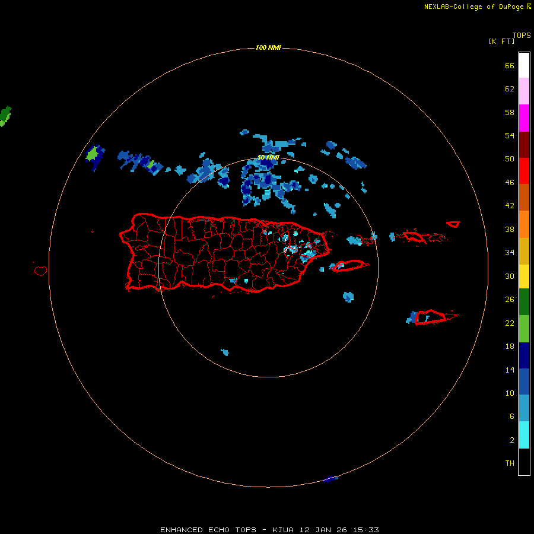The width and height of the screenshot is (534, 534).
Task: Click the "30" legend value
Action: [510, 276]
